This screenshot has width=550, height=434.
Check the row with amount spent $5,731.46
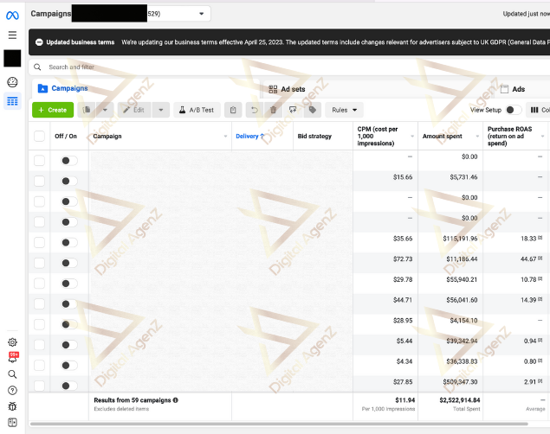(x=39, y=181)
